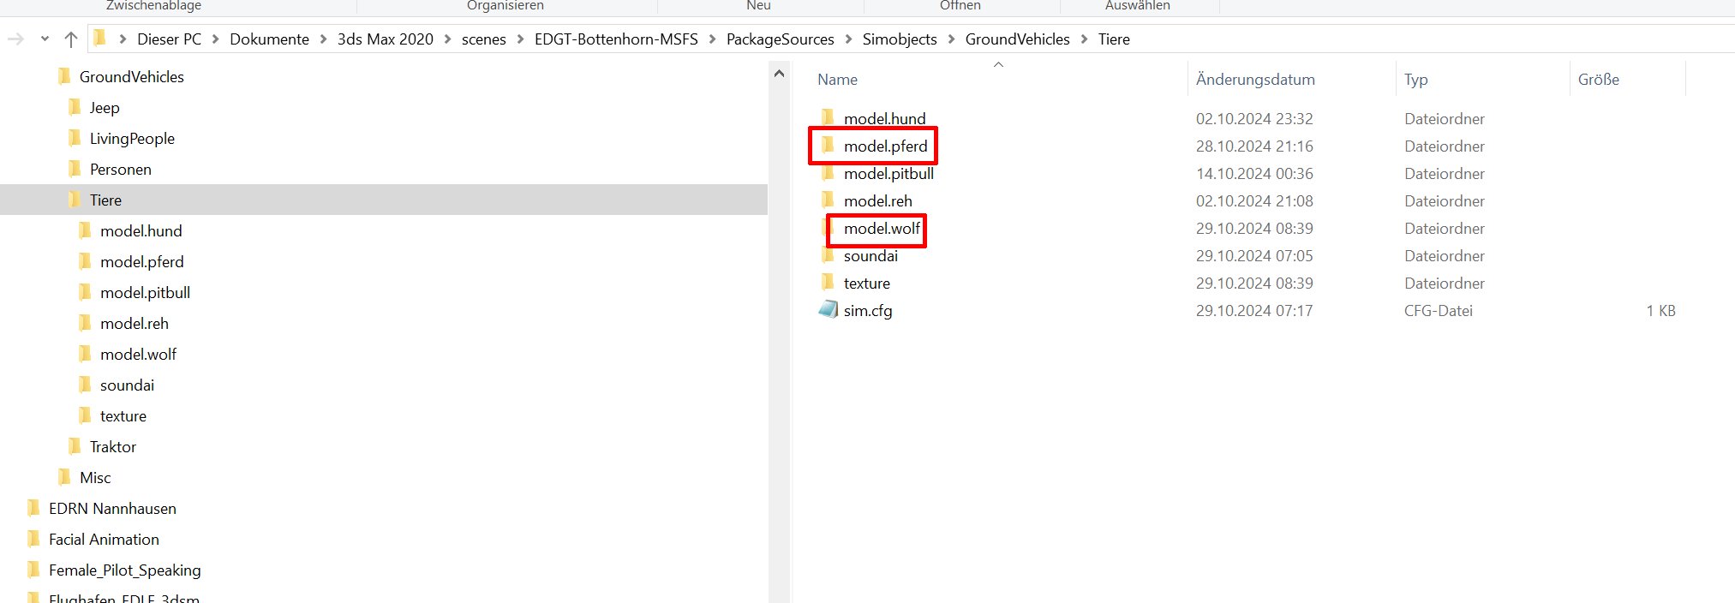Go up one folder level arrow

tap(71, 39)
